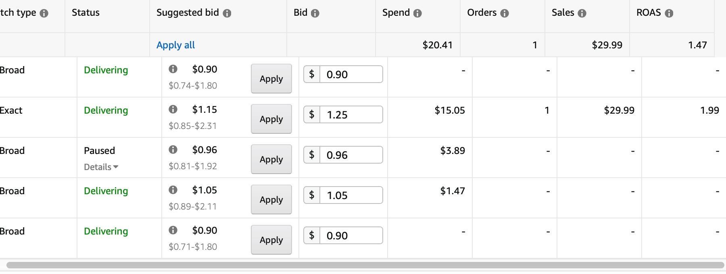The image size is (726, 274).
Task: Click info icon beside Suggested bid header
Action: pyautogui.click(x=227, y=13)
